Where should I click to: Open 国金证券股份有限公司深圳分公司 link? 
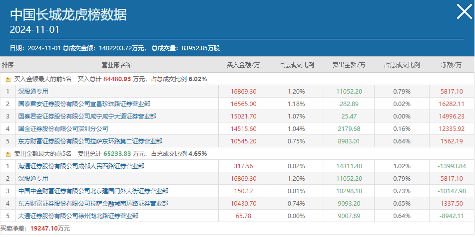point(63,129)
